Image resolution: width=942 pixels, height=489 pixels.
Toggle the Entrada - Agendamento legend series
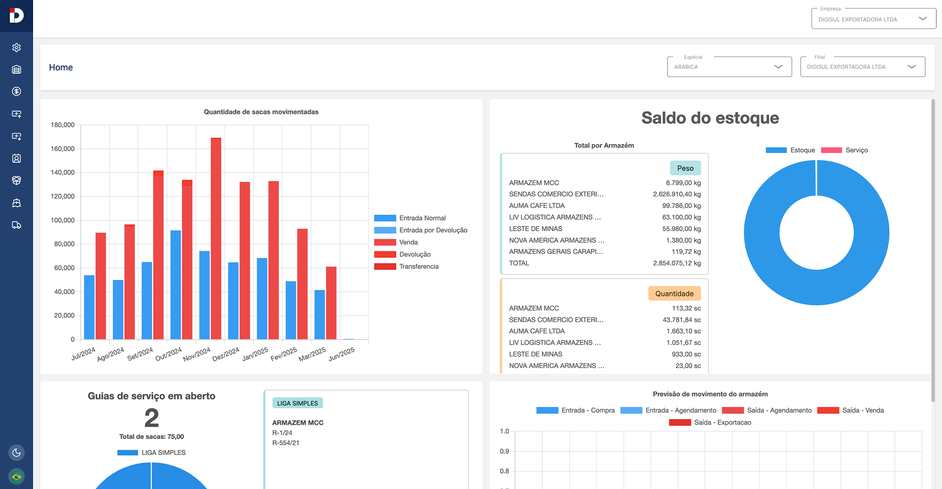tap(668, 410)
